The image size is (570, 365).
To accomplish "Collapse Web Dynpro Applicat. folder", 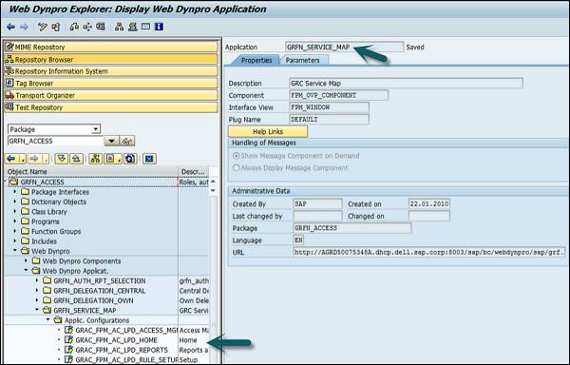I will [26, 271].
